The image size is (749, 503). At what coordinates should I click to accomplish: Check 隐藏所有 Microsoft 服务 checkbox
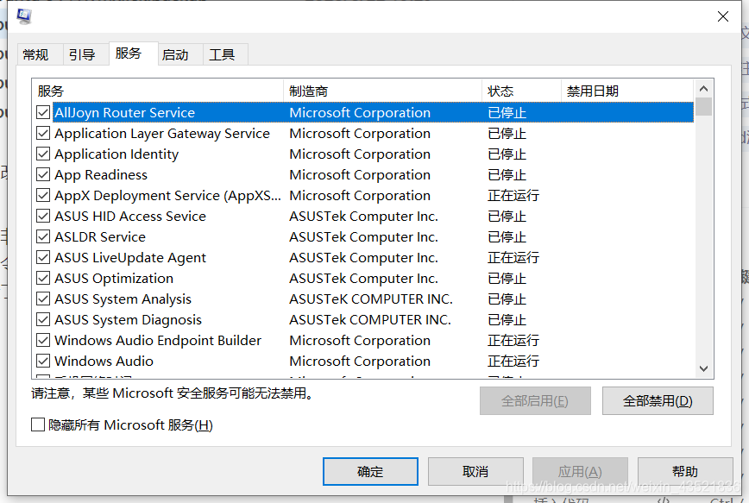coord(38,424)
